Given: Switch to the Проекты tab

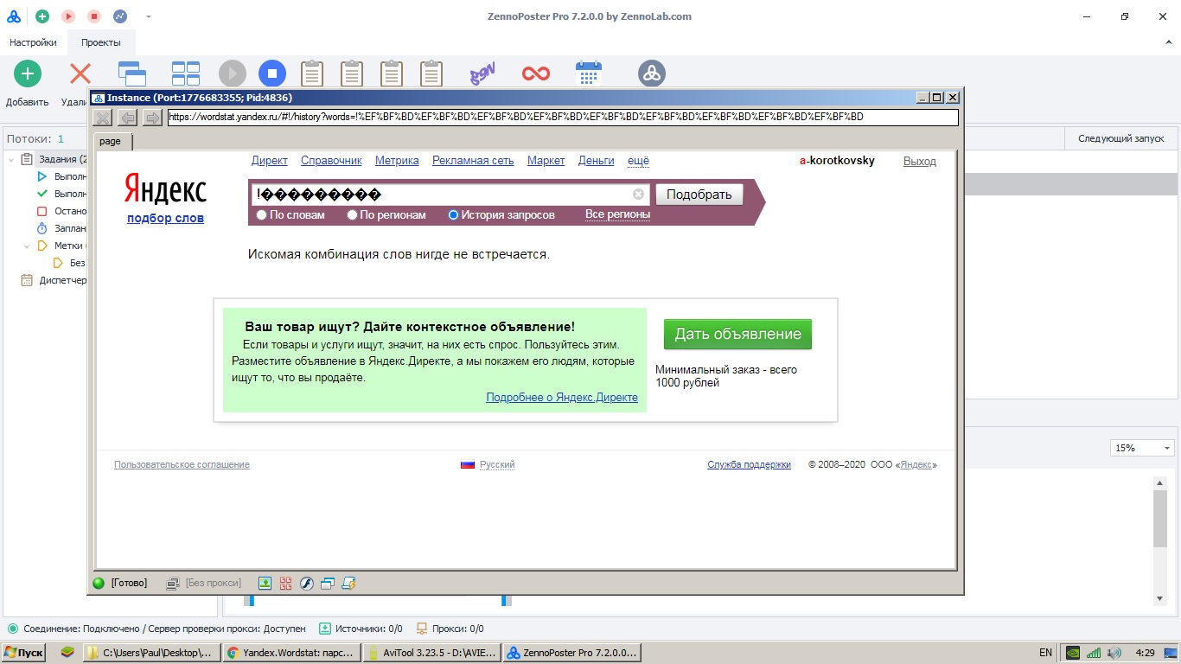Looking at the screenshot, I should coord(101,42).
